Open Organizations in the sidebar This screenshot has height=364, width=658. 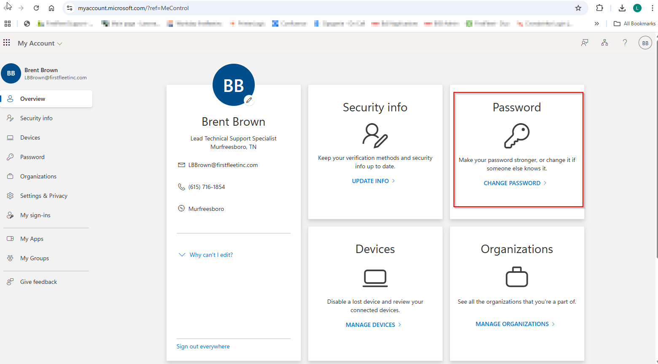pos(46,176)
